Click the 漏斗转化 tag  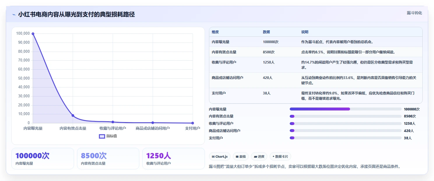tap(414, 13)
